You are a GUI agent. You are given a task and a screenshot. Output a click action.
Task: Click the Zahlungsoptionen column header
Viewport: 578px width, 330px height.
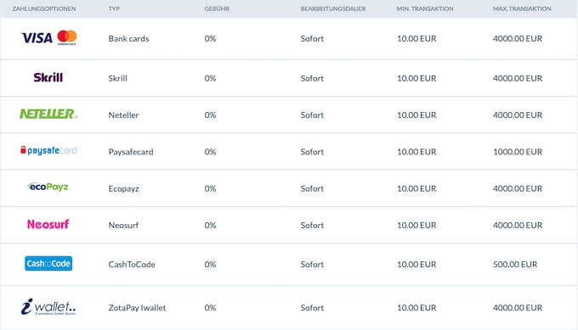44,8
